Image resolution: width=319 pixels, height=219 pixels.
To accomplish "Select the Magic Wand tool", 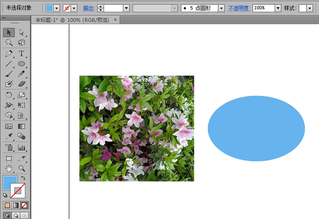I will [x=8, y=43].
